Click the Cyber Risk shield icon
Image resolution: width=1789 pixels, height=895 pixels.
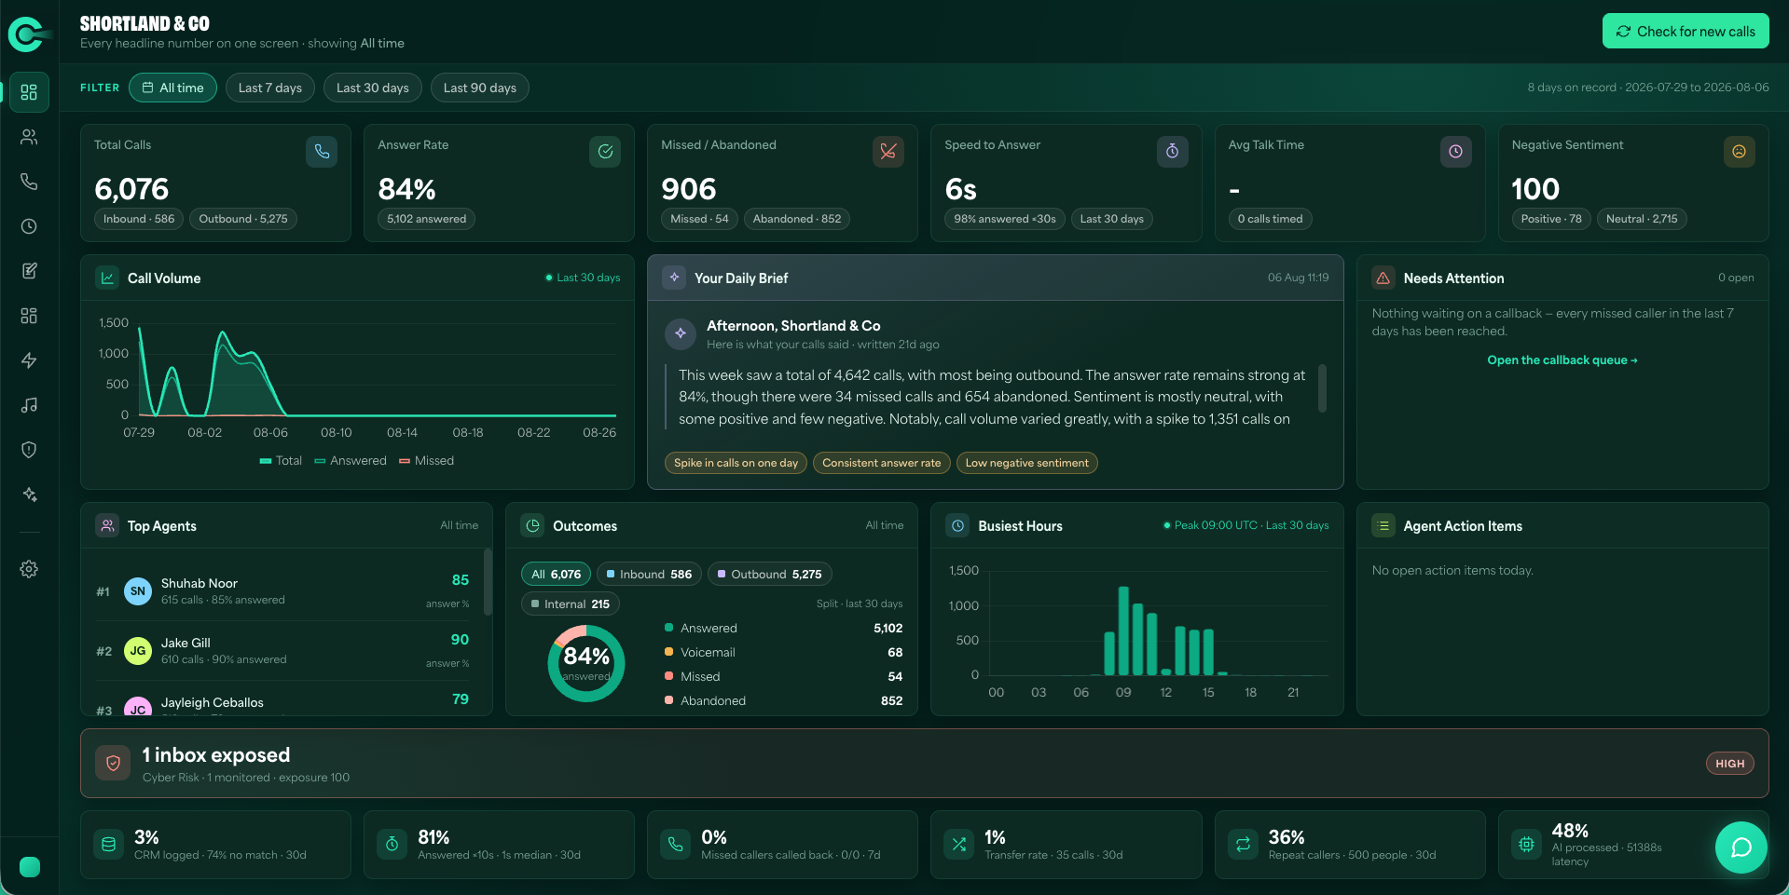(113, 763)
